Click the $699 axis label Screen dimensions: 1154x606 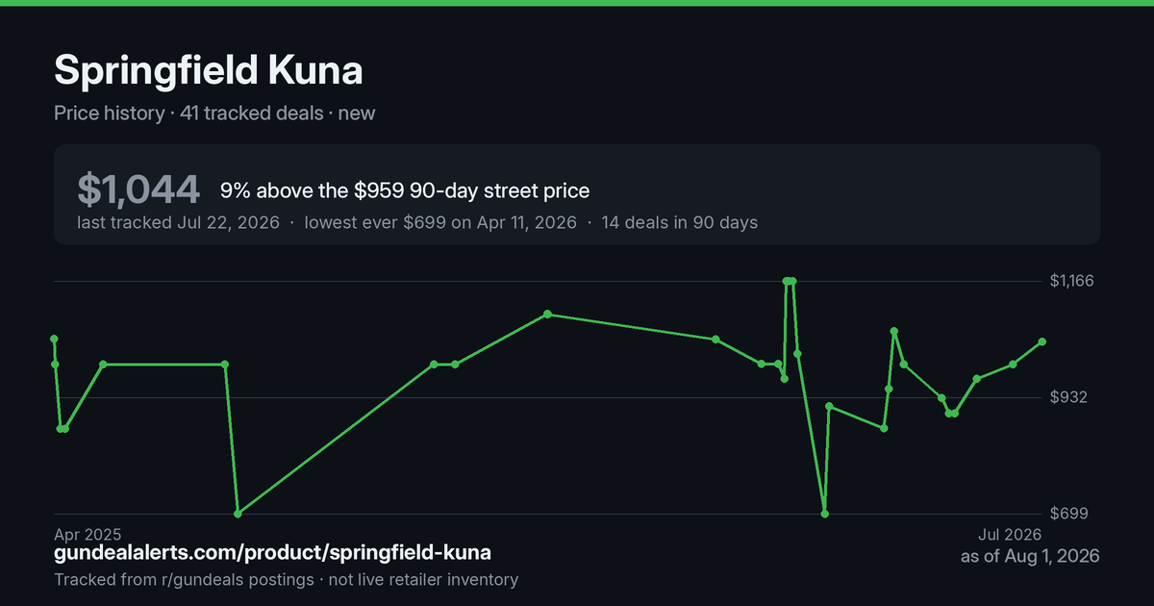click(x=1070, y=514)
